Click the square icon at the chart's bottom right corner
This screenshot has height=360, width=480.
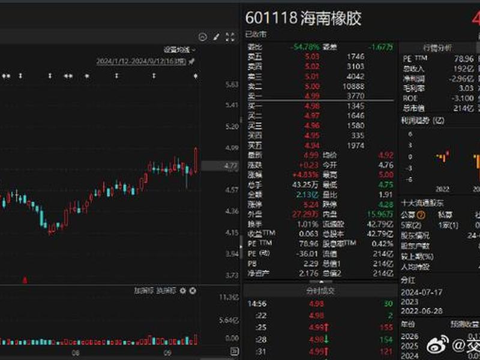coord(234,351)
